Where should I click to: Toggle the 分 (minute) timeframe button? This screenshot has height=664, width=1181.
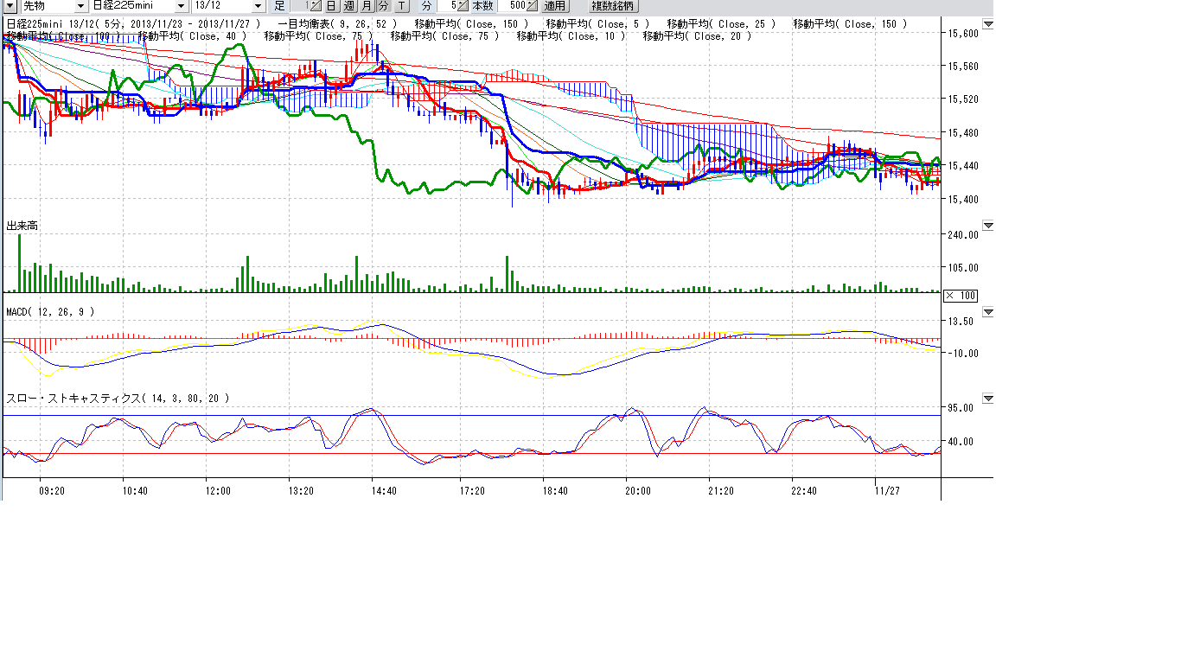383,6
